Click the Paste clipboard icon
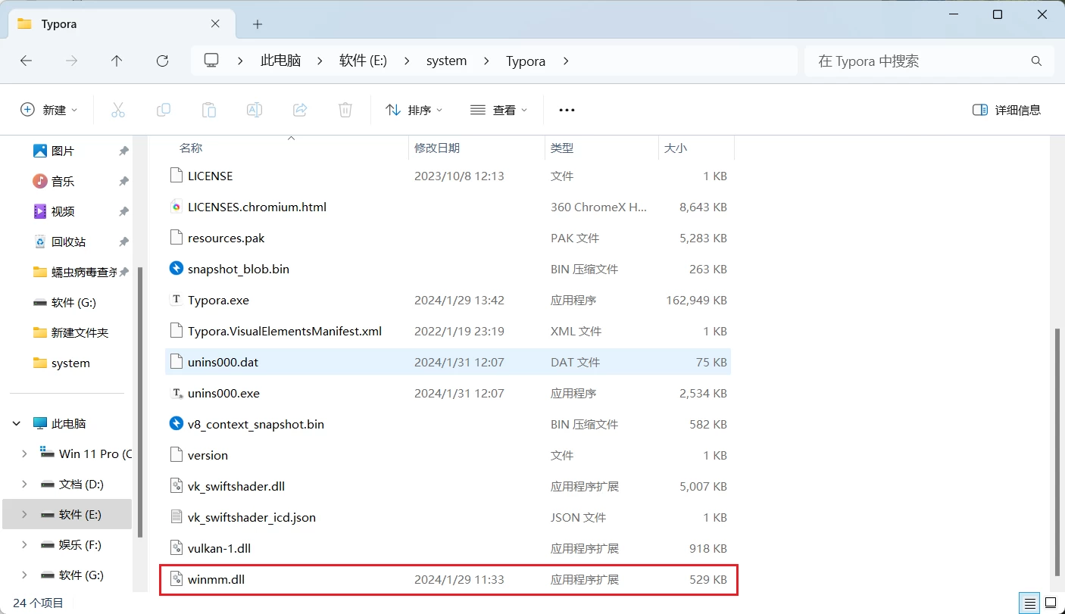 click(x=209, y=110)
